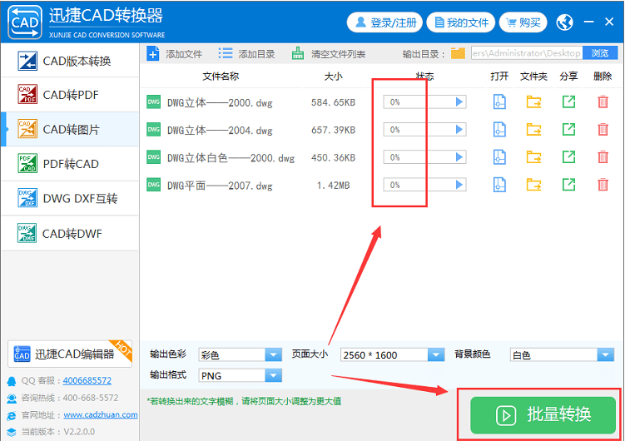This screenshot has height=441, width=625.
Task: Open file icon for DWG立体白色——2000.dwg
Action: [499, 157]
